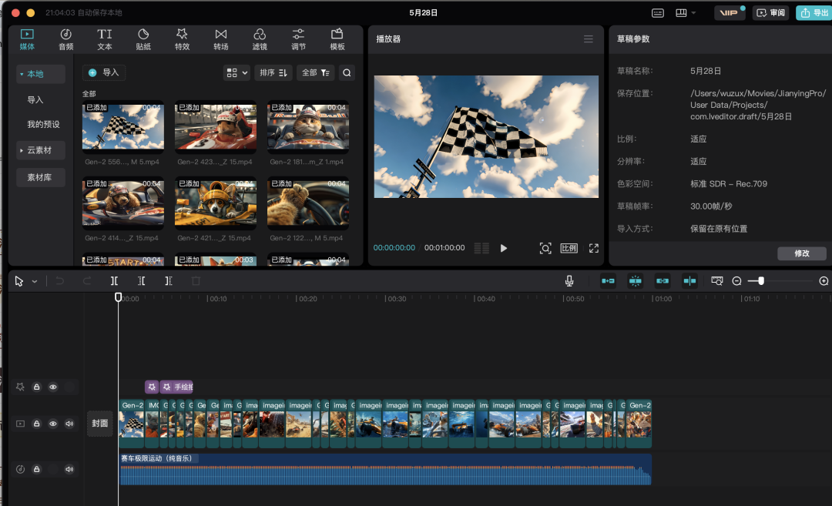Image resolution: width=832 pixels, height=506 pixels.
Task: Lock the audio track
Action: pyautogui.click(x=37, y=469)
